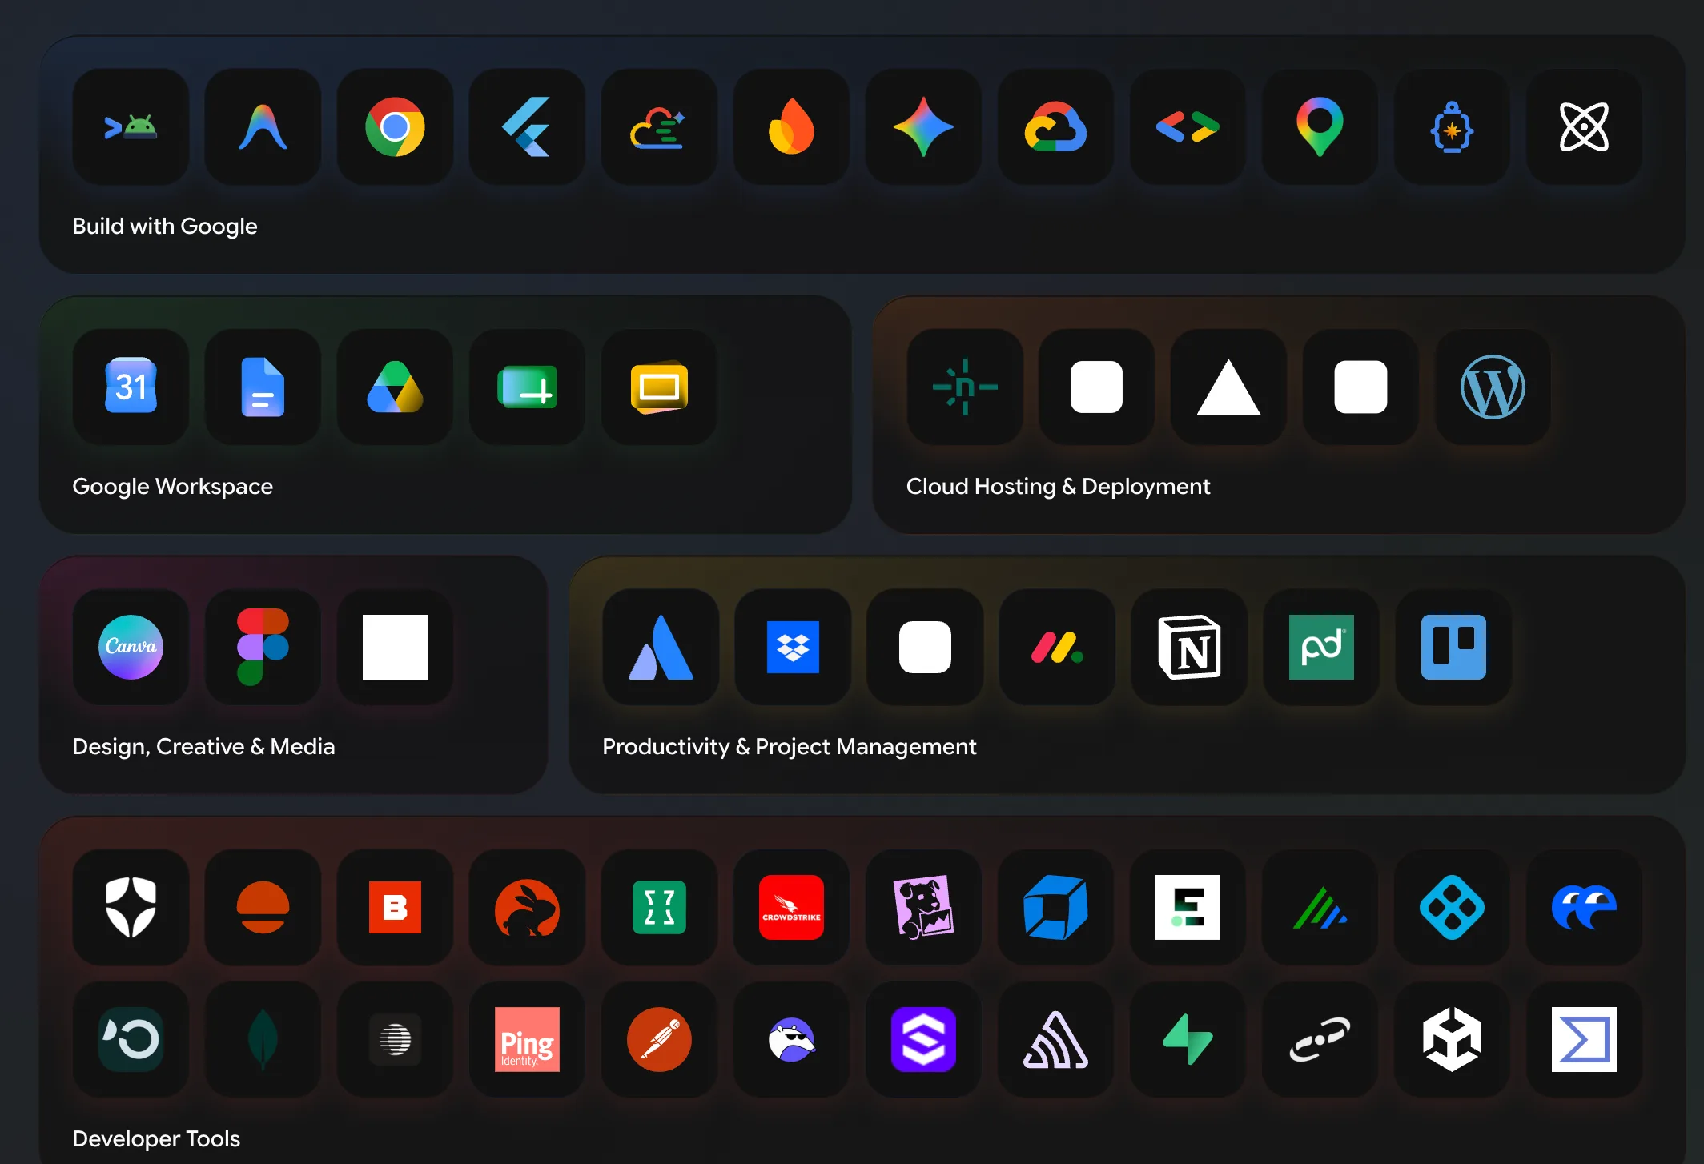Select the Canva icon

tap(131, 647)
